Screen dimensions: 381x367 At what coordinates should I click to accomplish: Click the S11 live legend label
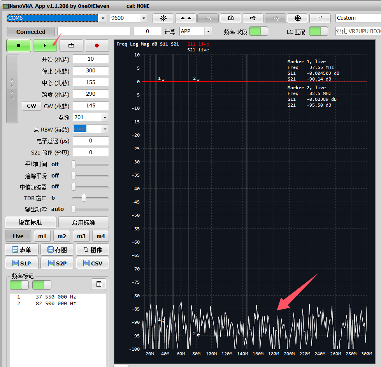coord(198,44)
